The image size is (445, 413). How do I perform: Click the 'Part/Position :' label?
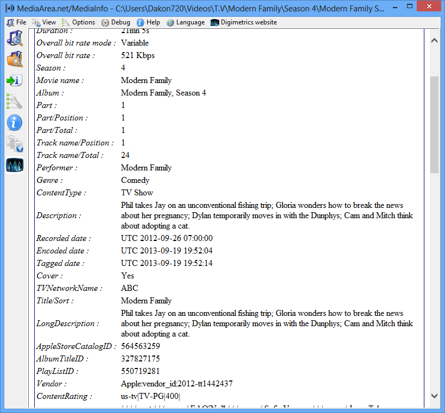click(x=62, y=118)
